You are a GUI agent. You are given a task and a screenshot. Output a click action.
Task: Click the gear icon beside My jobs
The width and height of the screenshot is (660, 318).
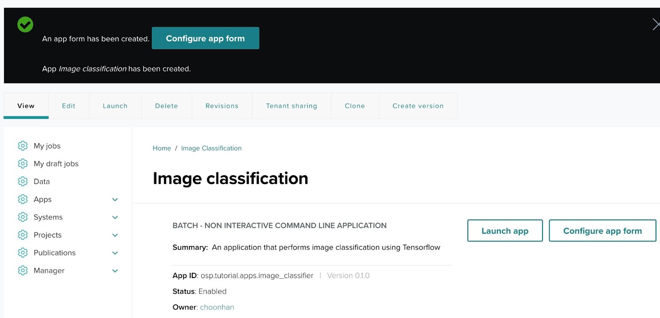tap(23, 146)
